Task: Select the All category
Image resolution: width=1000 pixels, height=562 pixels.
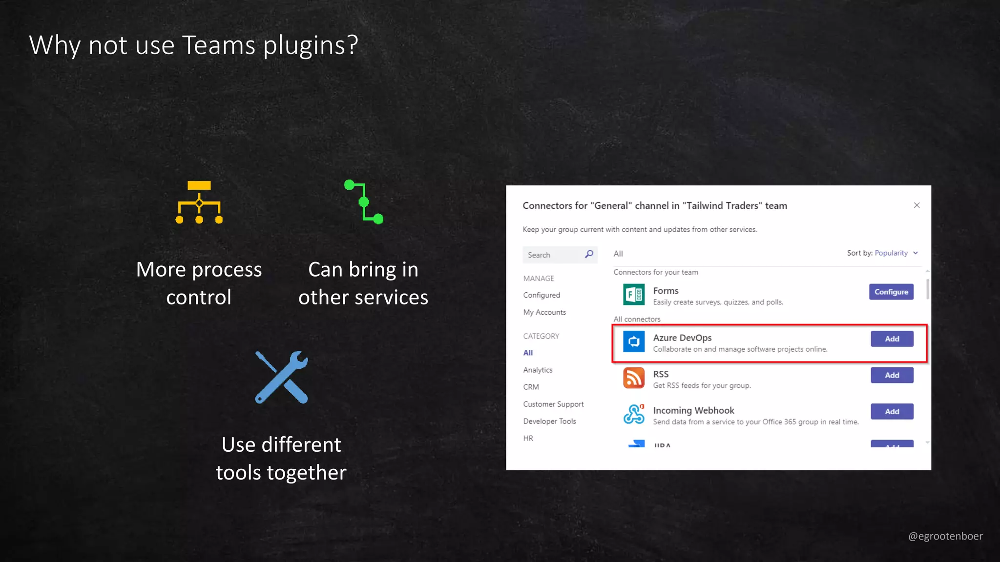Action: (528, 353)
